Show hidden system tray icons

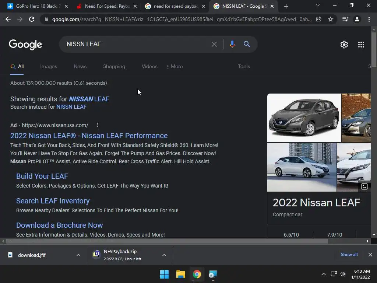tap(324, 274)
